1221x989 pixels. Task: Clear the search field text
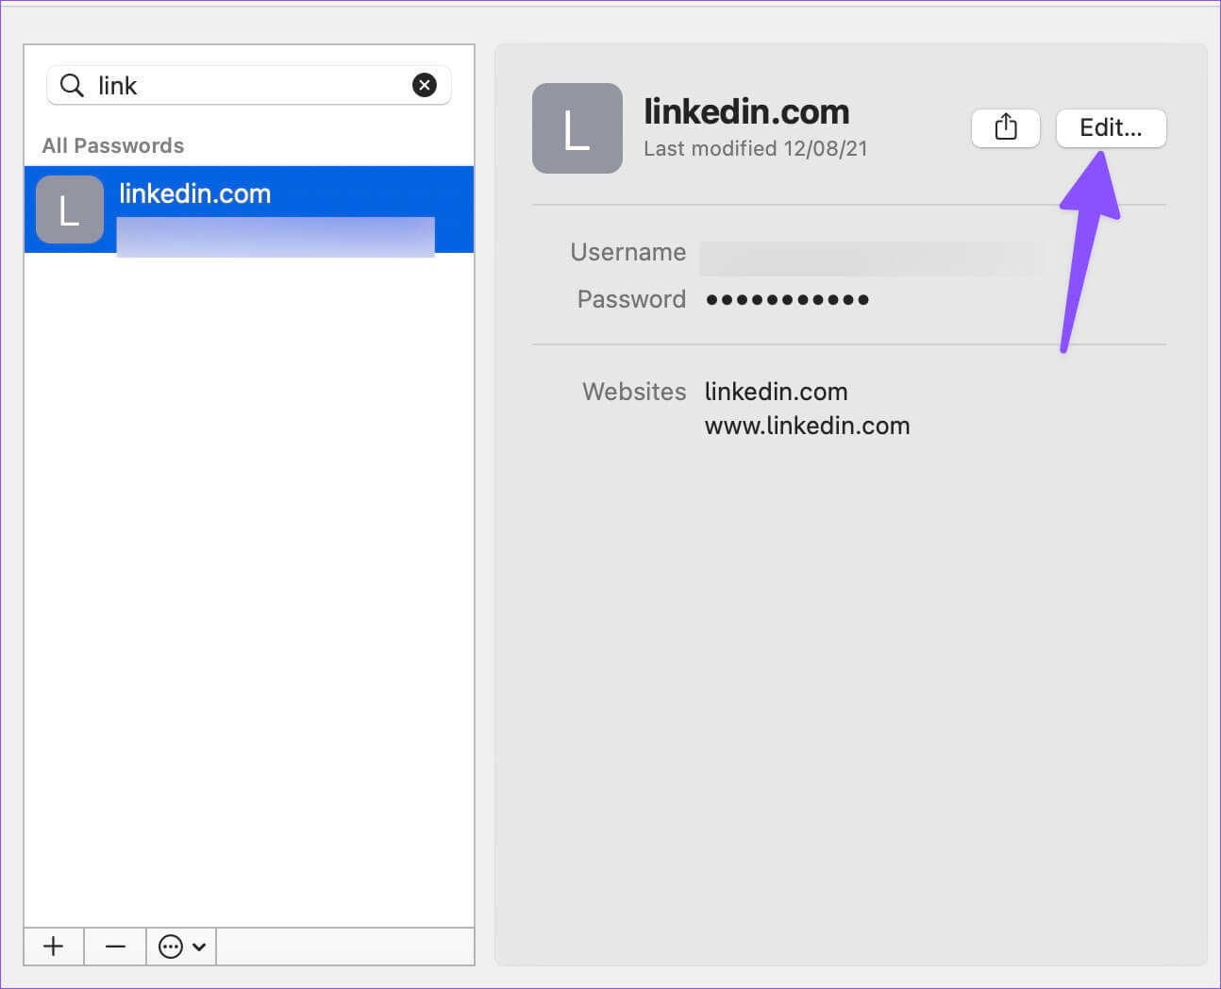425,86
